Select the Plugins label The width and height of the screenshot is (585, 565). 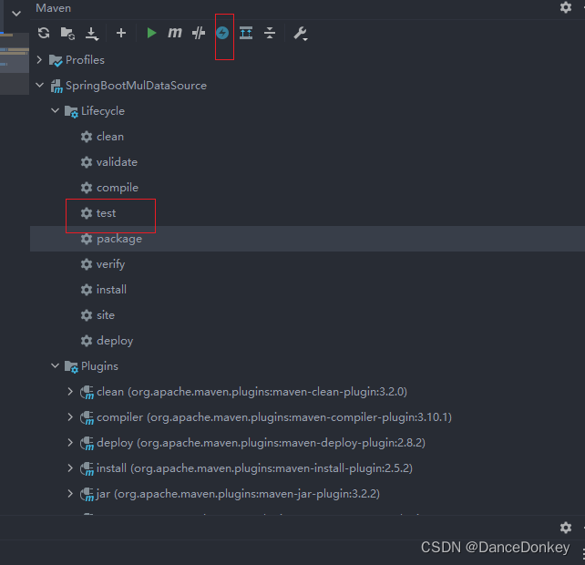pyautogui.click(x=99, y=366)
